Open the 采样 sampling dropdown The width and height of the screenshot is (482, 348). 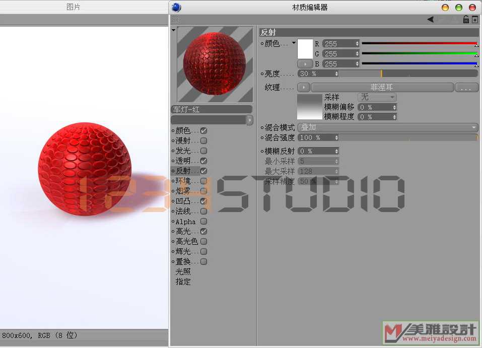tap(377, 97)
